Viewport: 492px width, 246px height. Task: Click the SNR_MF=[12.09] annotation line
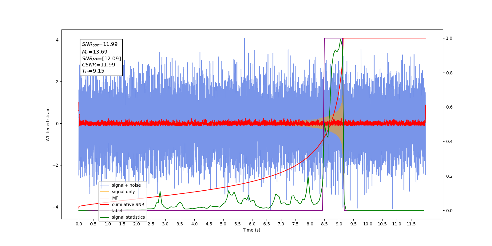click(101, 58)
